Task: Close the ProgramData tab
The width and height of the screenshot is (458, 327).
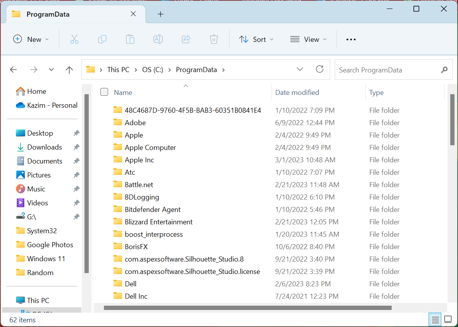Action: [x=133, y=14]
